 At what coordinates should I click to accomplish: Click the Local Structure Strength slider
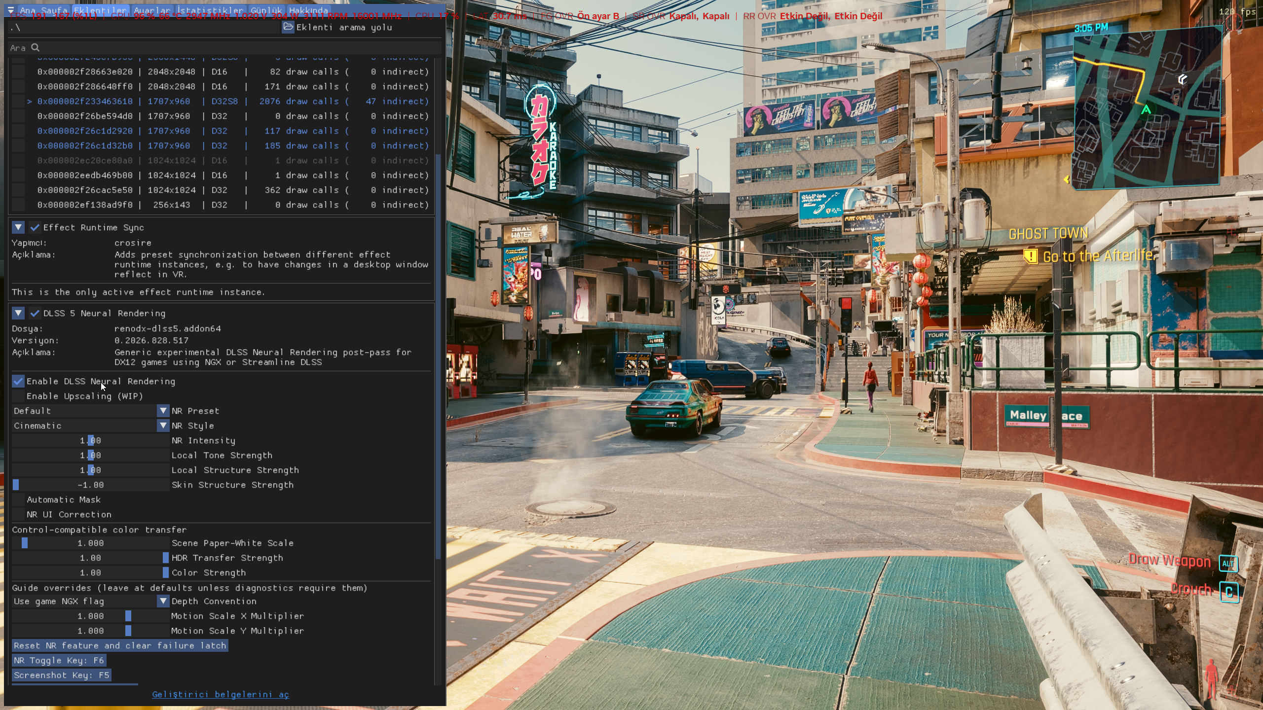click(x=91, y=470)
